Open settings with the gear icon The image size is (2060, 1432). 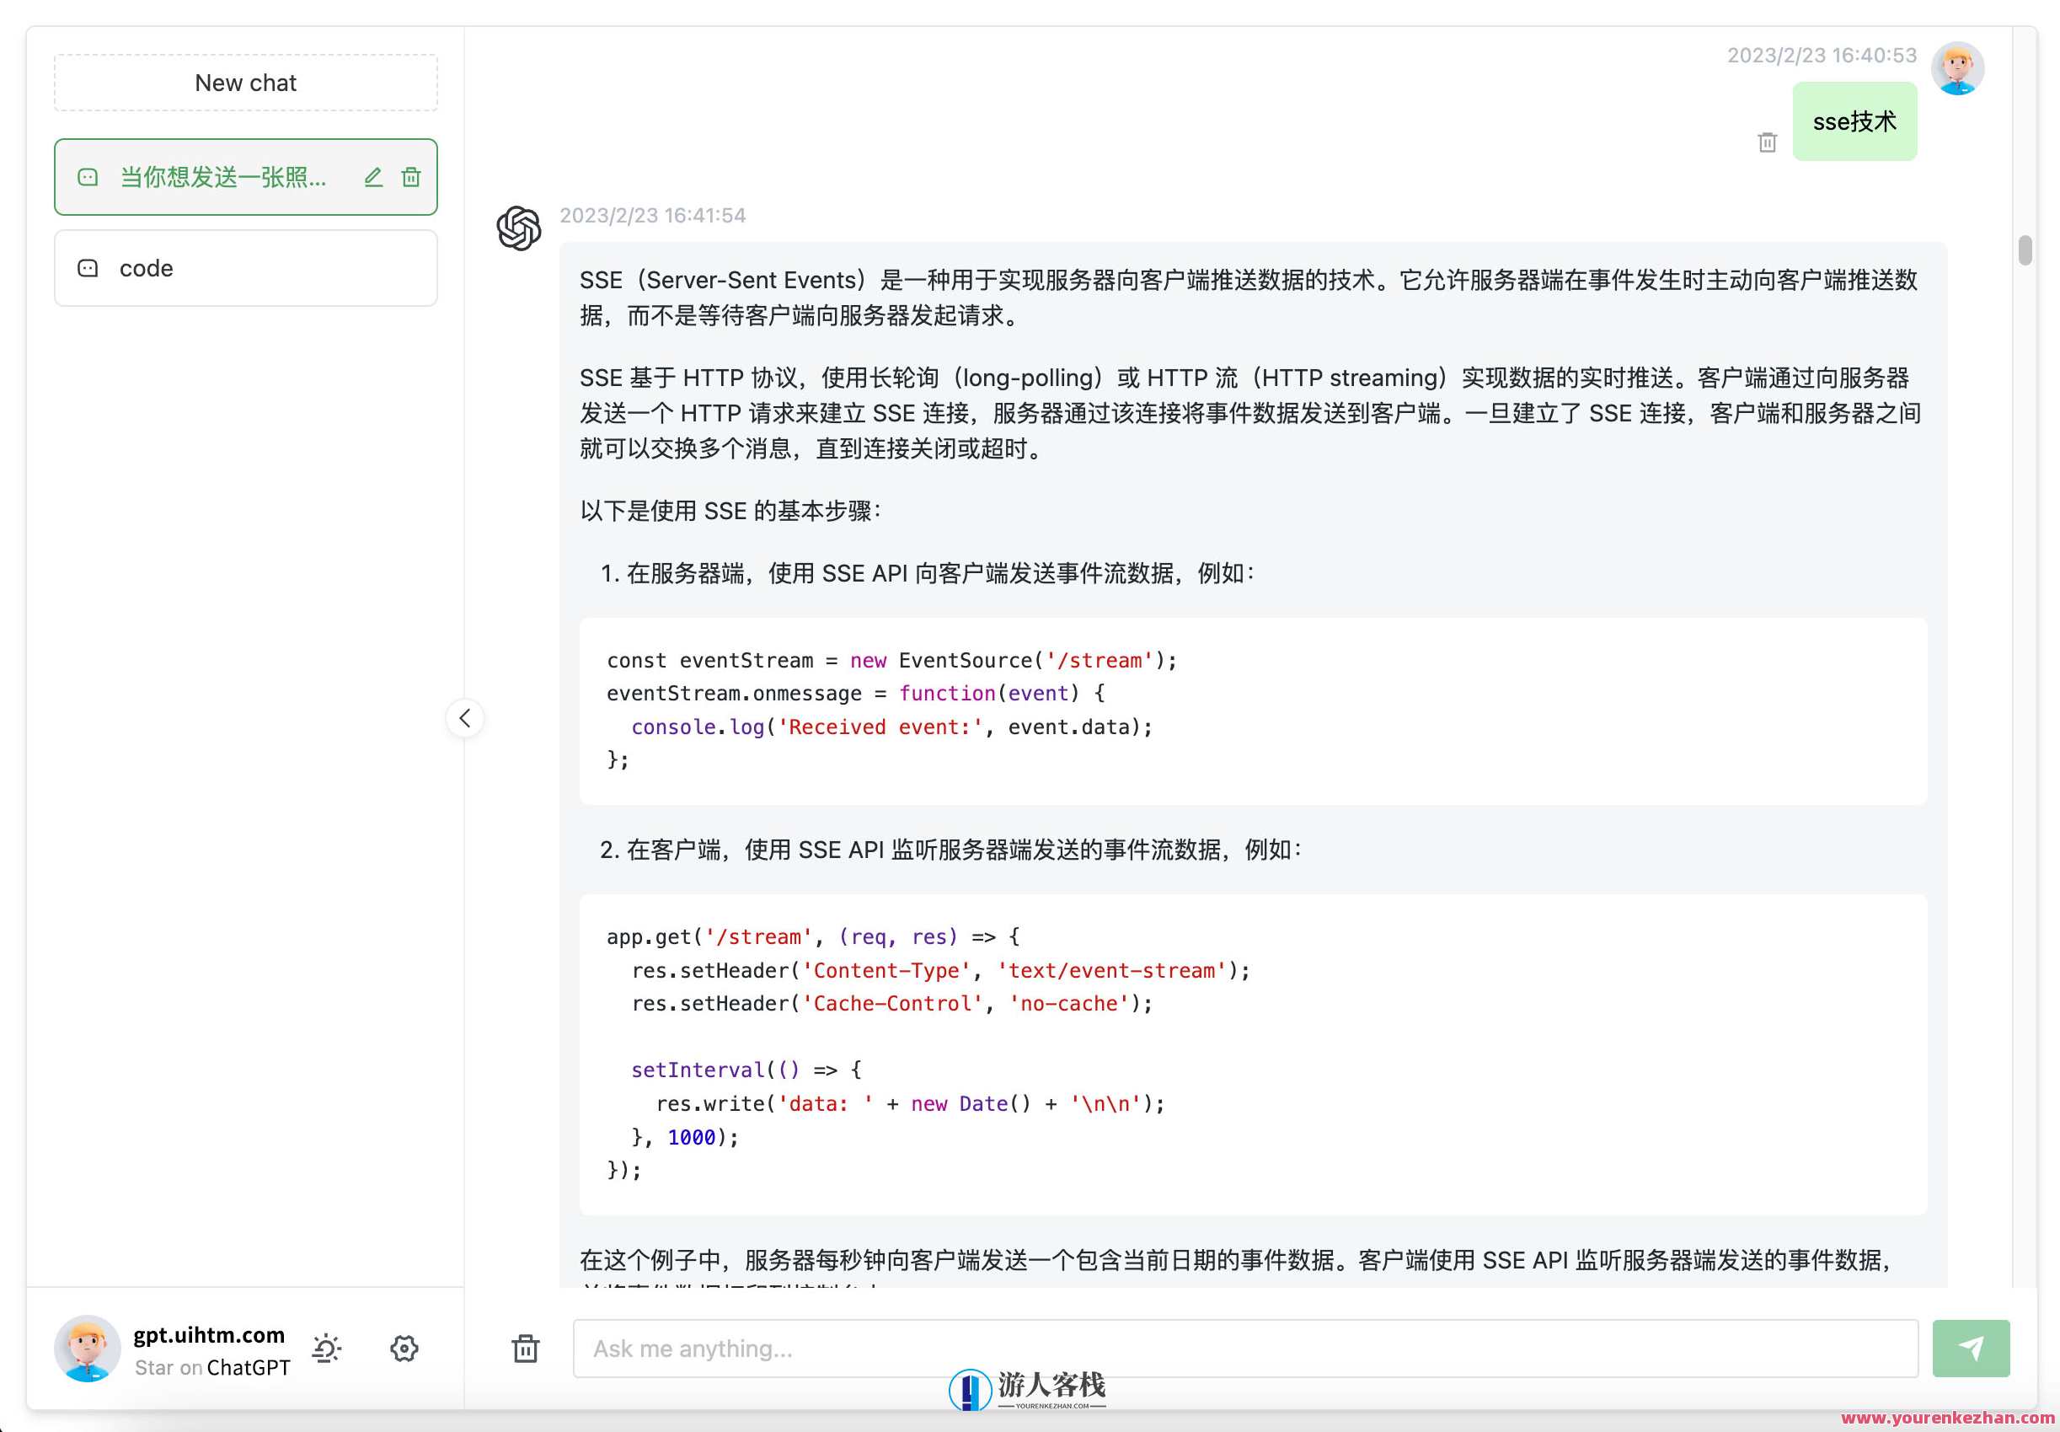pos(404,1348)
